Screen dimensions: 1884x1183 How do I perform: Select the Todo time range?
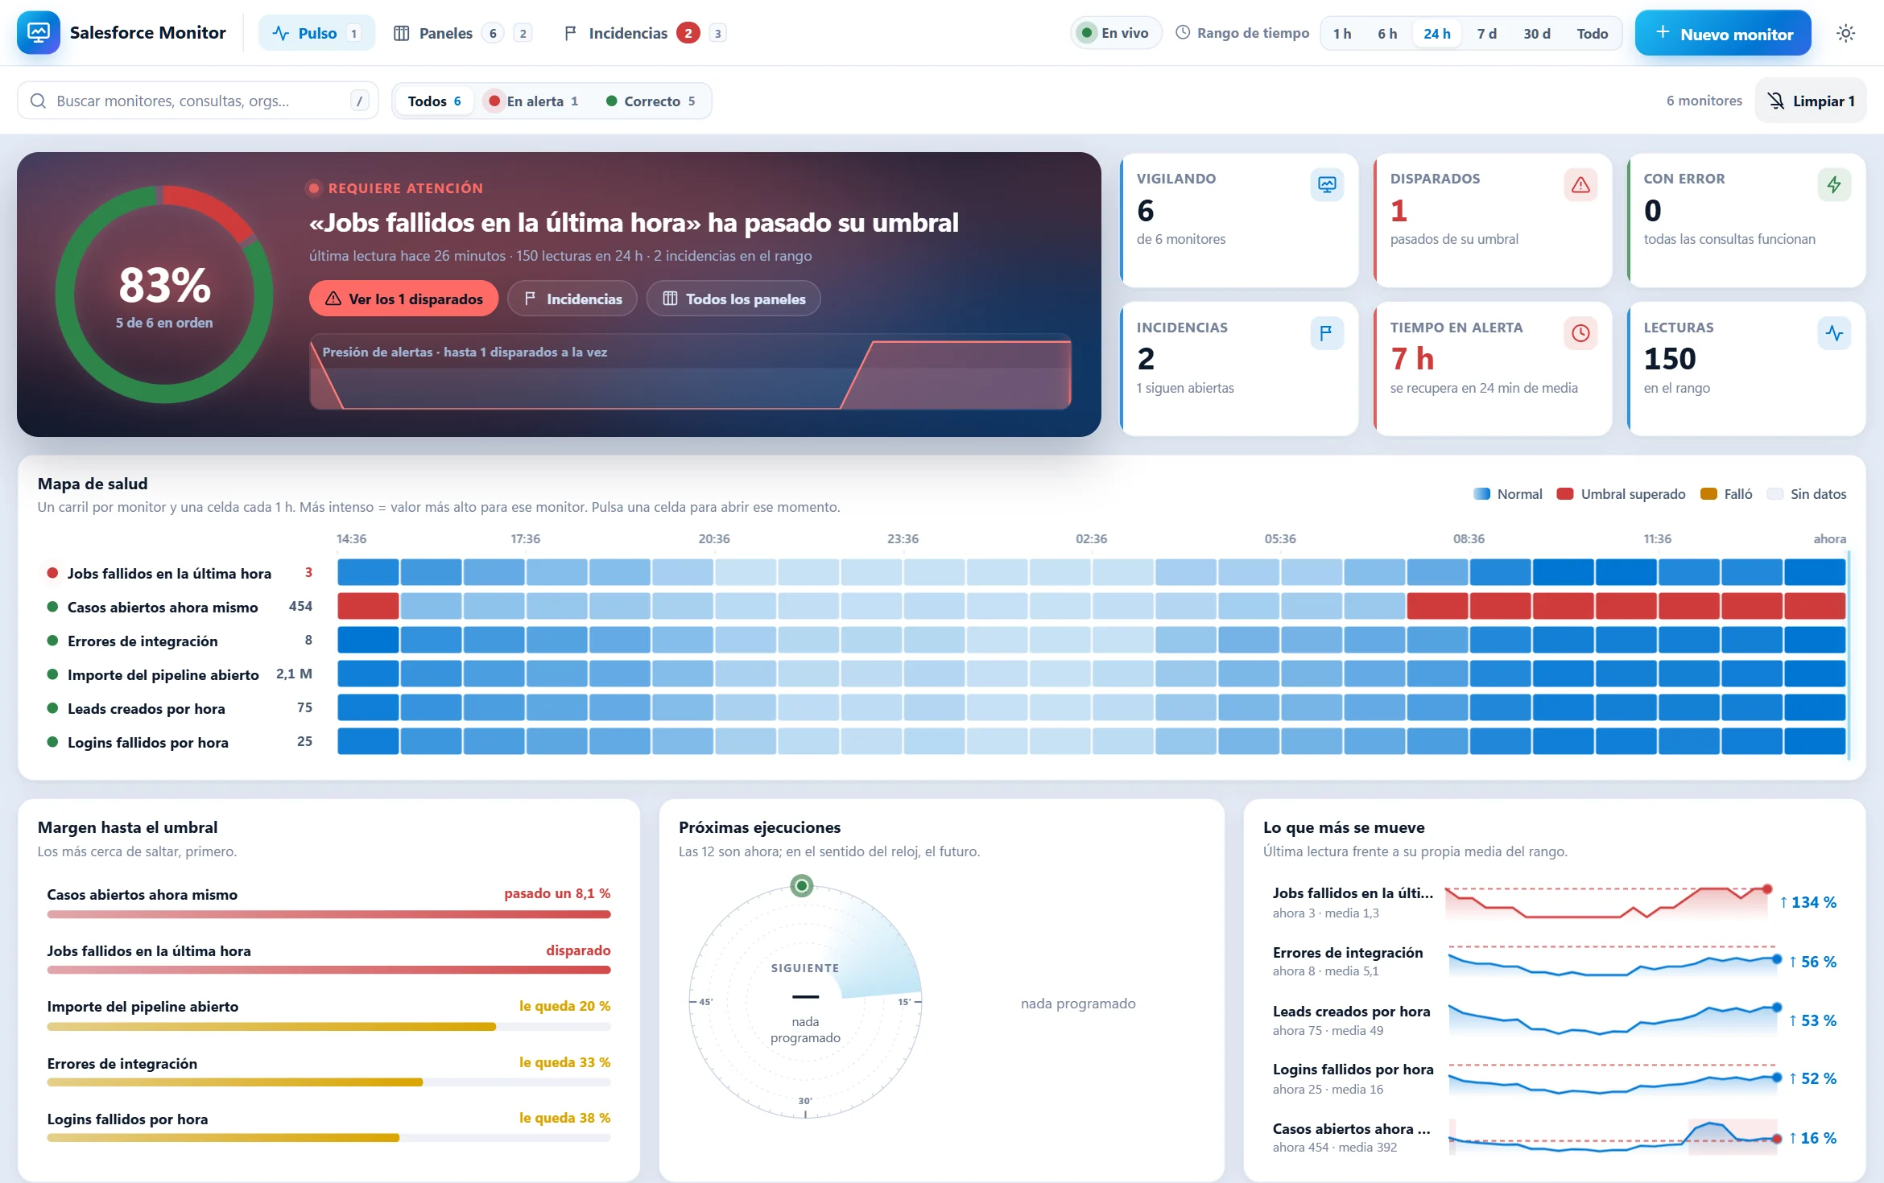pos(1593,34)
